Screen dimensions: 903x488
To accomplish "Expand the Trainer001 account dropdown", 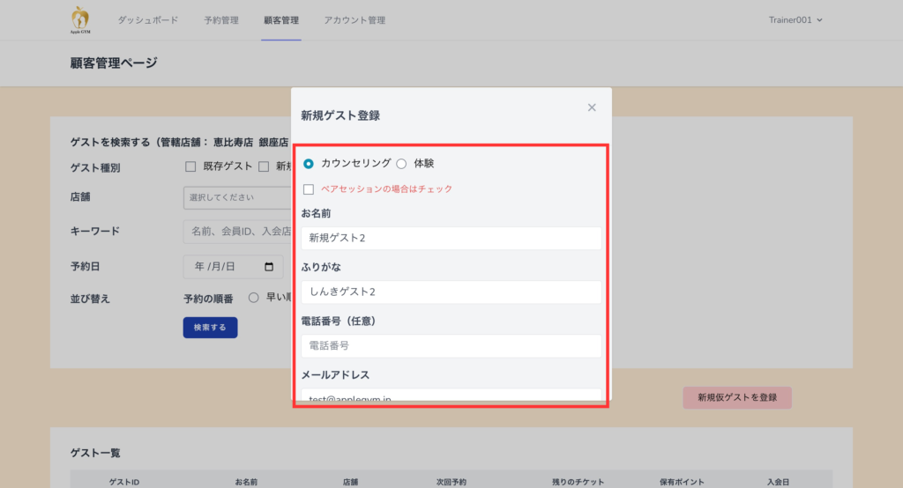I will [x=795, y=20].
